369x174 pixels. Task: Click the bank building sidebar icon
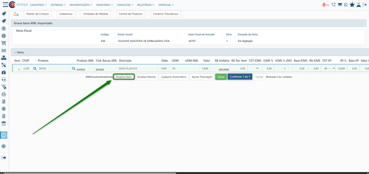pyautogui.click(x=4, y=124)
